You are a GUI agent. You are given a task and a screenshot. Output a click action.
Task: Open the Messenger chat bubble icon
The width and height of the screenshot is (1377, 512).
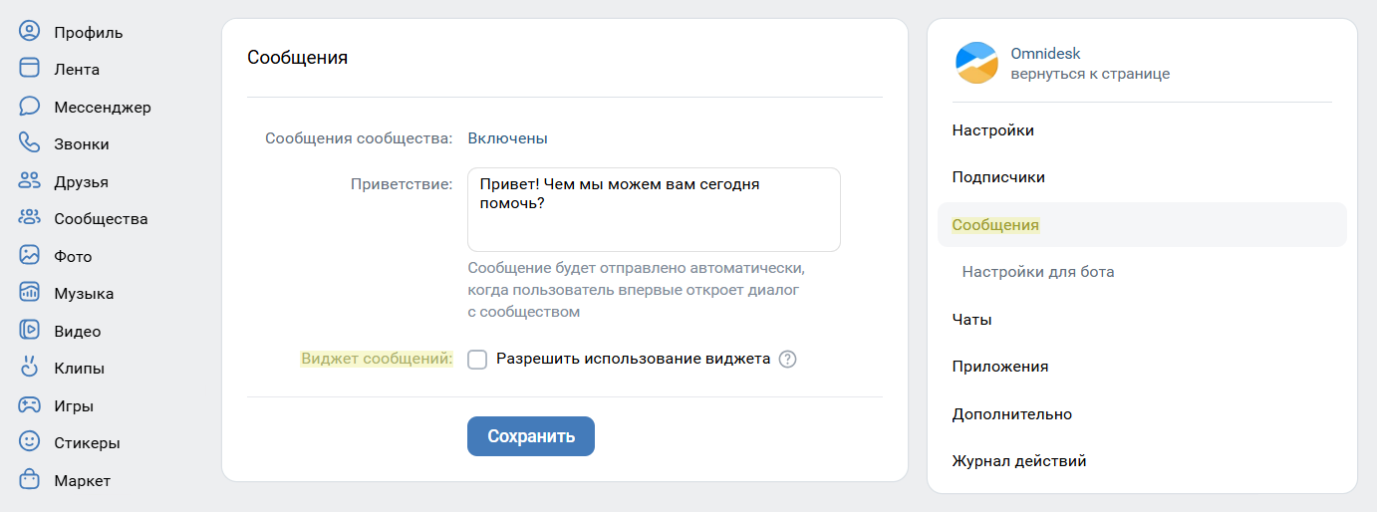pos(30,107)
